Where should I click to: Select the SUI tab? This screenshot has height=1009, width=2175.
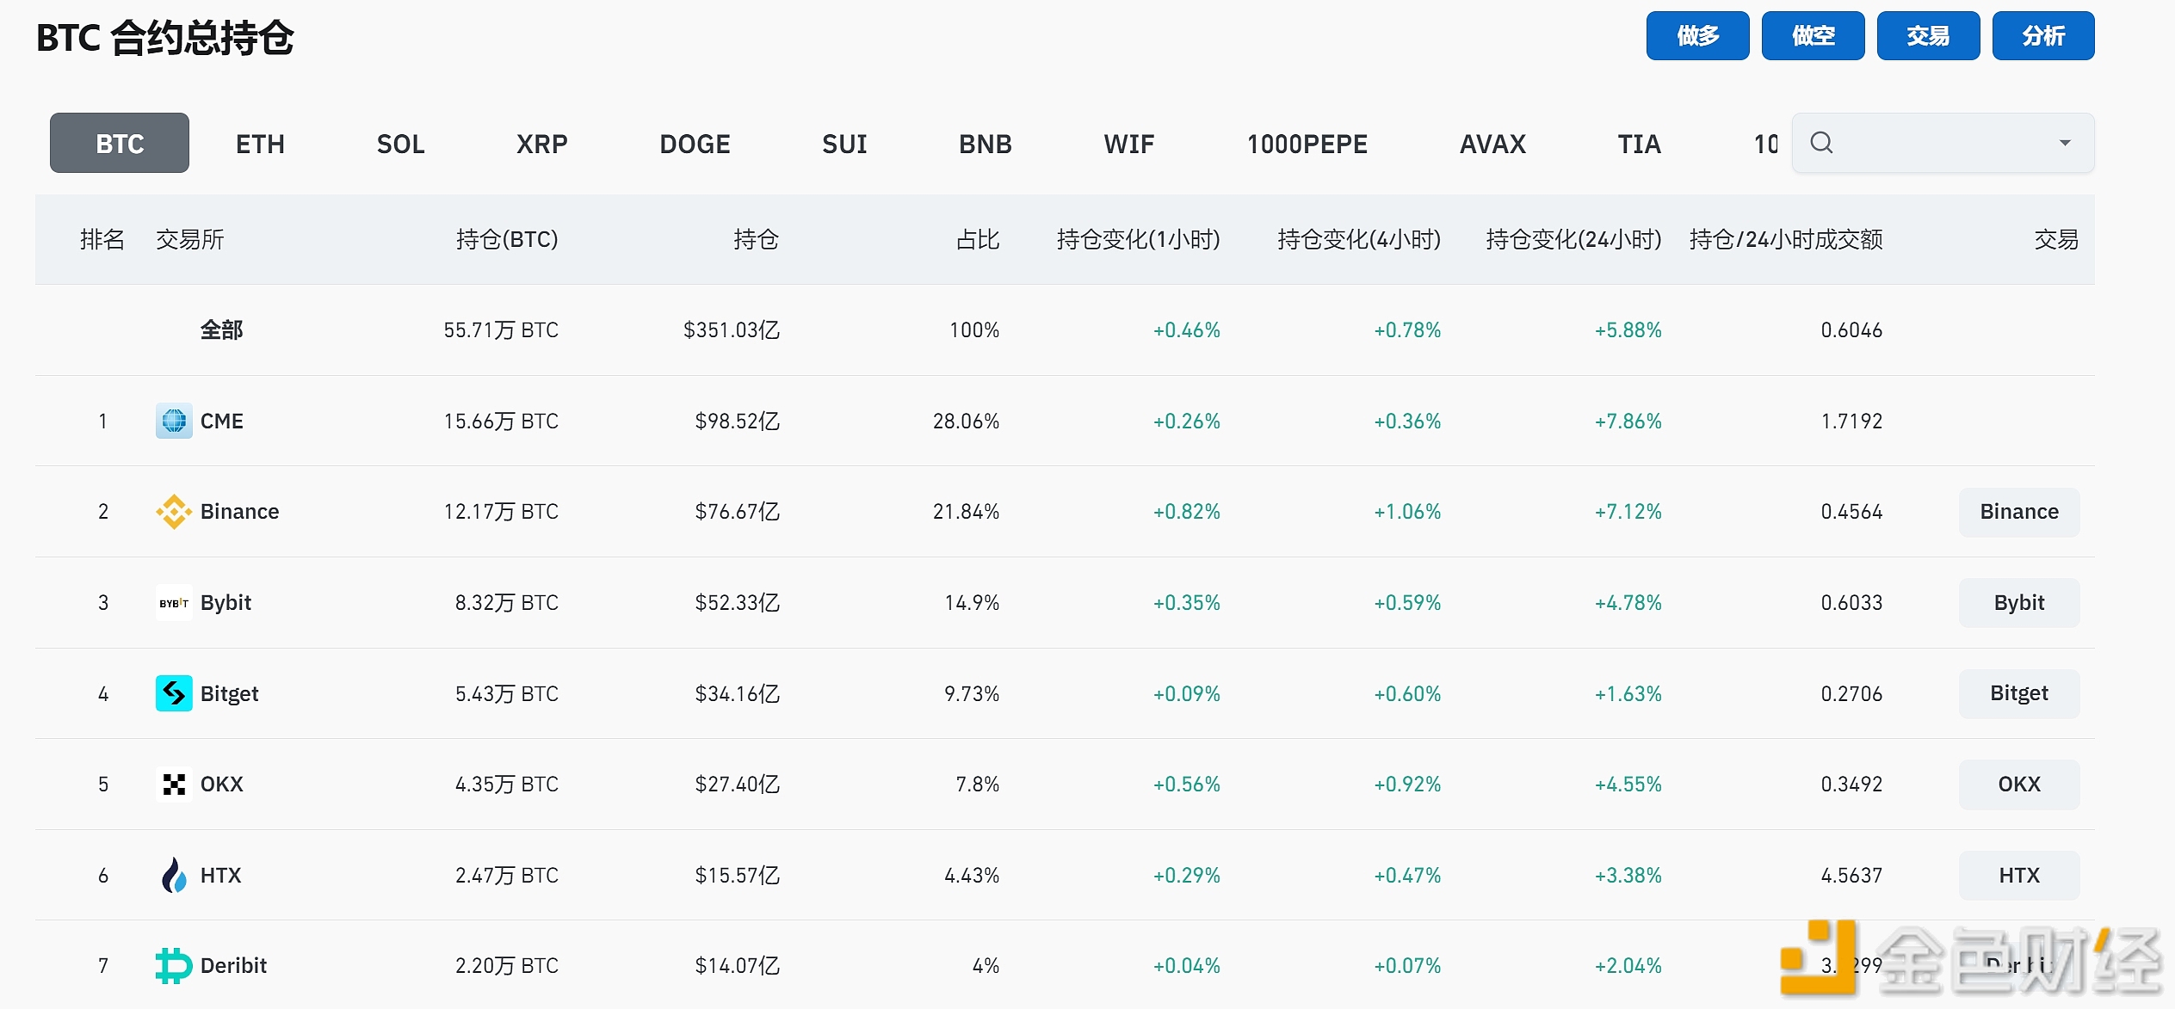coord(844,144)
